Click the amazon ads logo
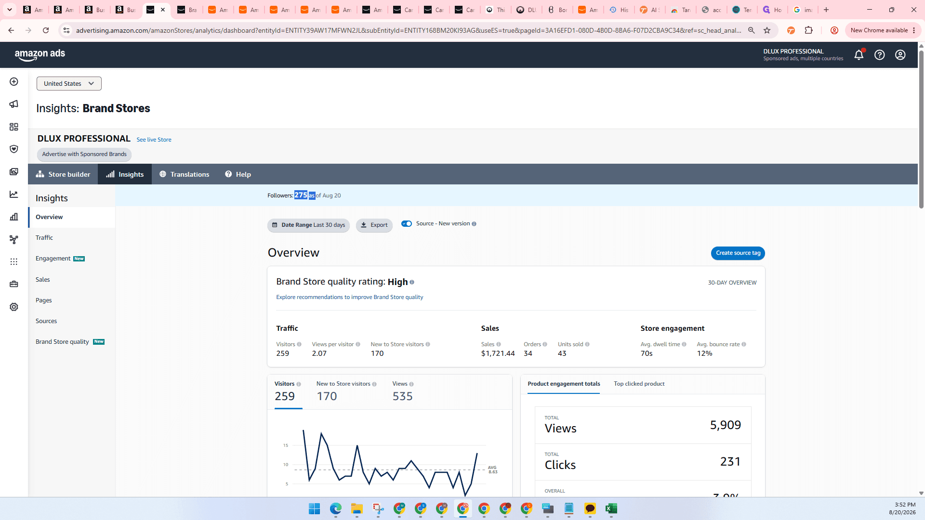The image size is (925, 520). [40, 54]
